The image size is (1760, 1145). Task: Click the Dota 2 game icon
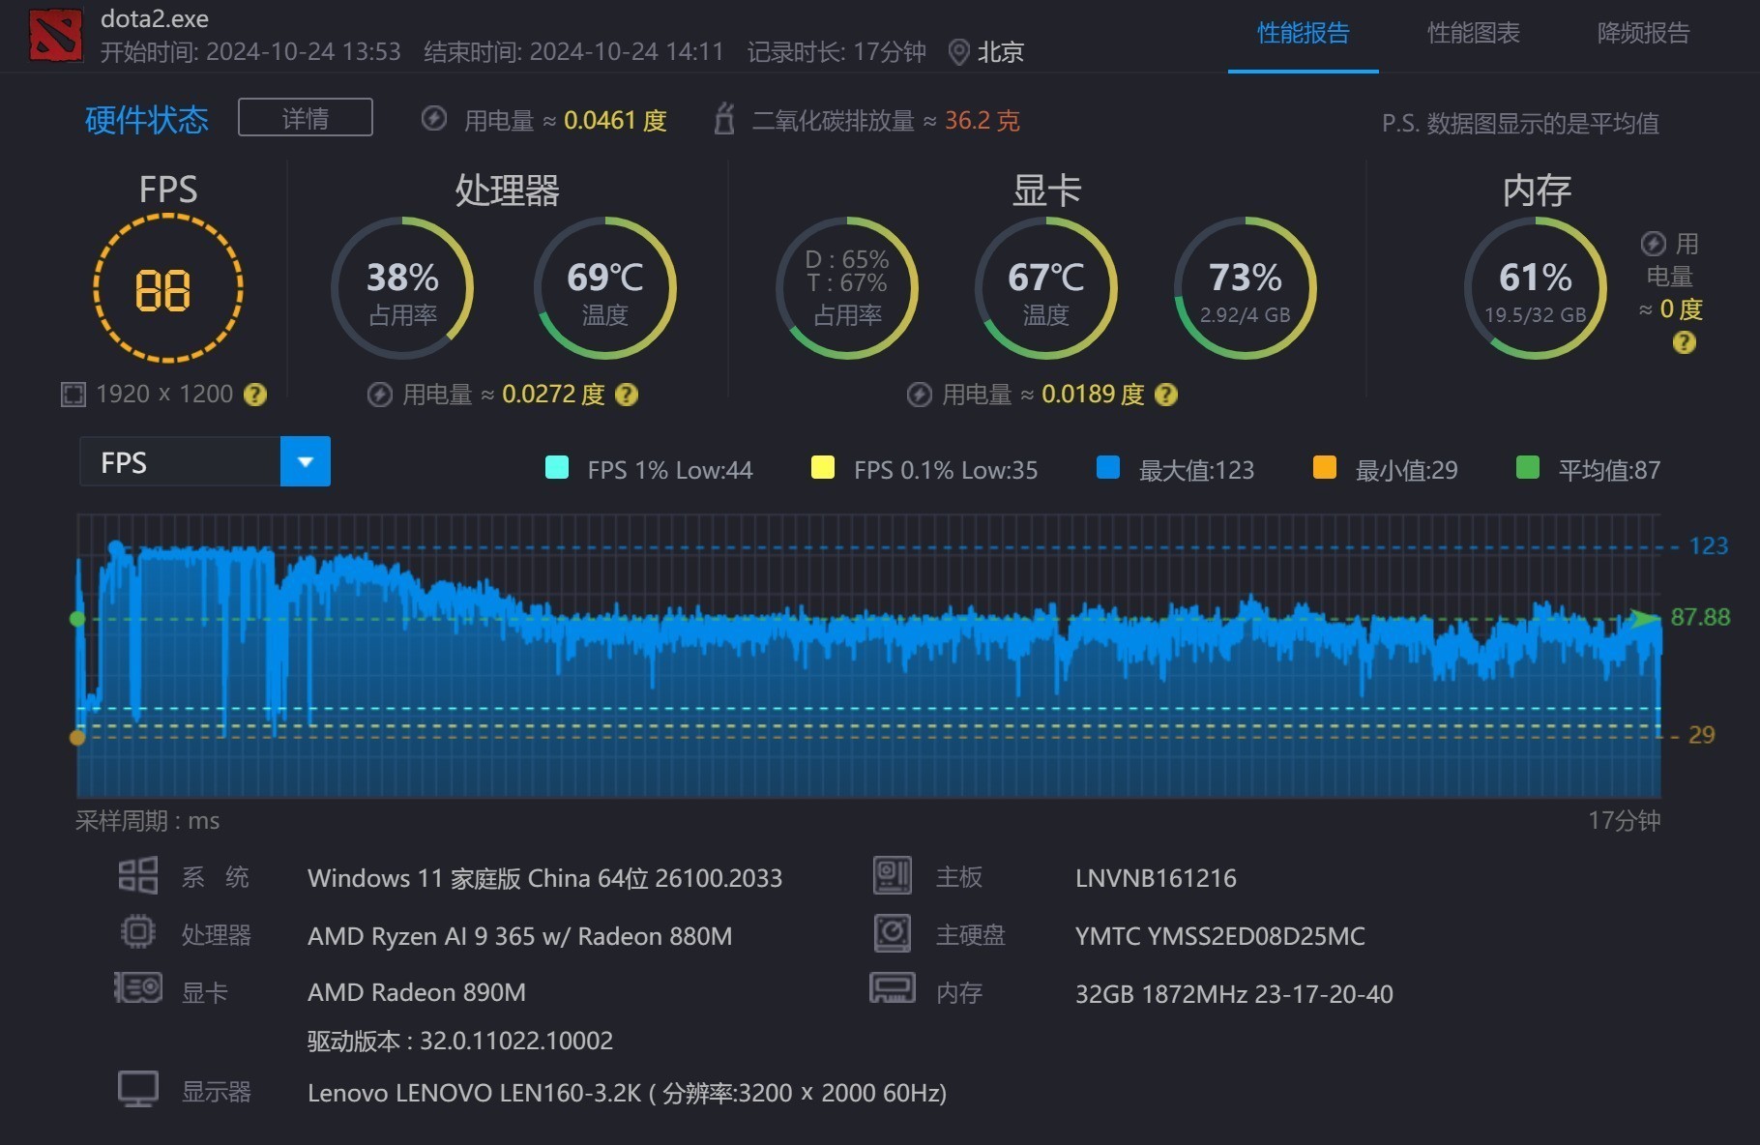click(x=55, y=35)
